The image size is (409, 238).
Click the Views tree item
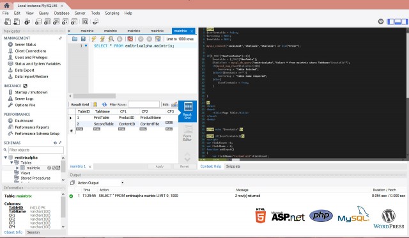(x=26, y=173)
